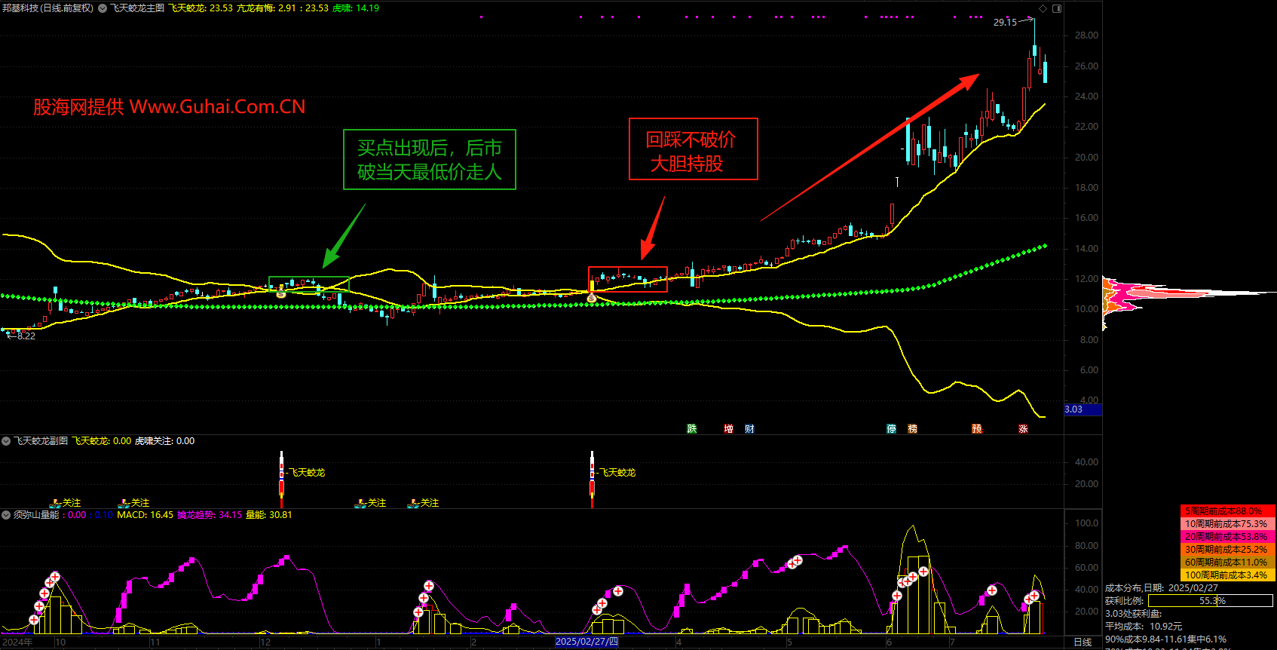Click the 须弥山量能 indicator name
This screenshot has height=650, width=1277.
point(35,515)
